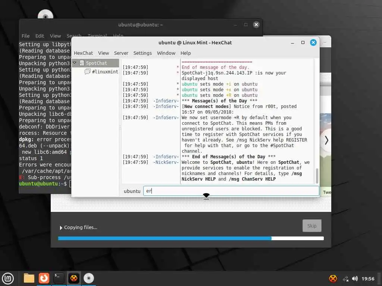Screen dimensions: 382x286
Task: Click the 'Copying files...' label
Action: pyautogui.click(x=81, y=228)
